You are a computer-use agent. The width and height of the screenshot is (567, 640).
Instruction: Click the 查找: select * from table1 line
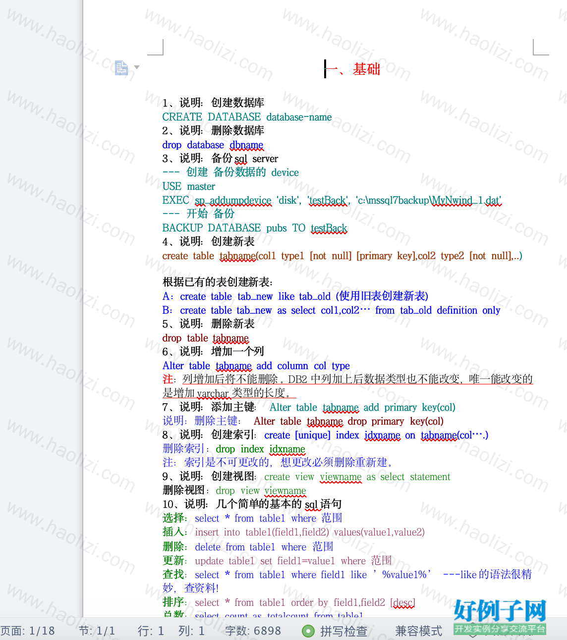click(x=347, y=575)
